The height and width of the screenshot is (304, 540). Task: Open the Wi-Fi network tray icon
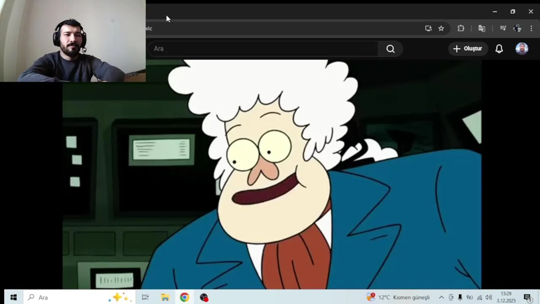click(479, 297)
